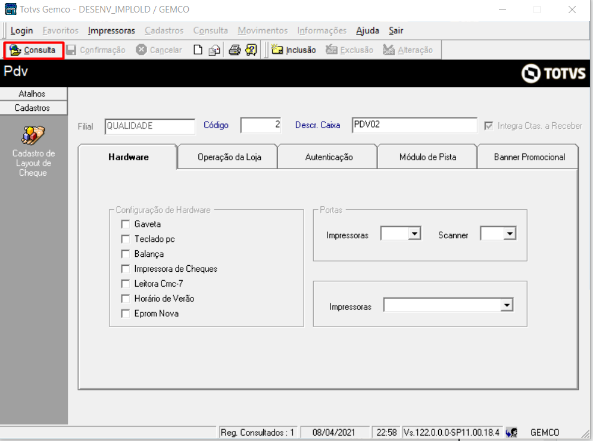
Task: Click the Filial input field
Action: coord(150,126)
